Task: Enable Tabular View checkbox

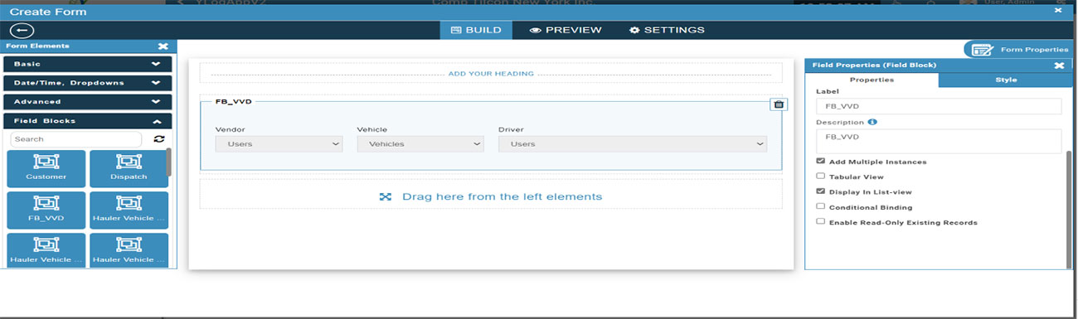Action: (820, 176)
